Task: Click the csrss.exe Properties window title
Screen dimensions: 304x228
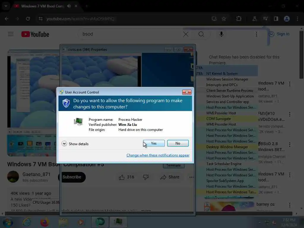Action: click(88, 50)
